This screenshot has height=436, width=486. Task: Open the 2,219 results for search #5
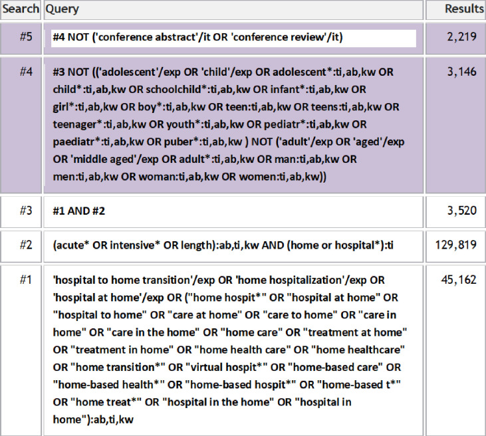461,37
